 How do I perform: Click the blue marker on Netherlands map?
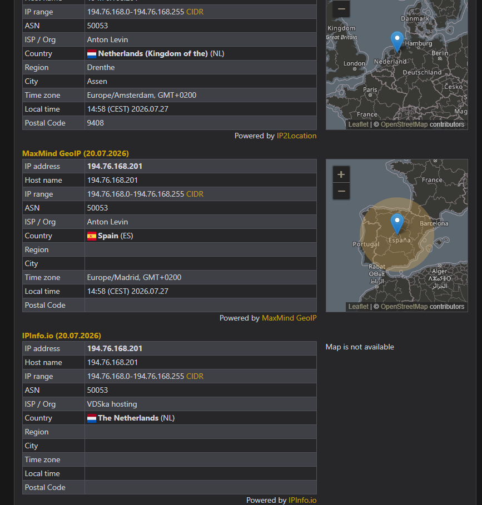[x=397, y=42]
